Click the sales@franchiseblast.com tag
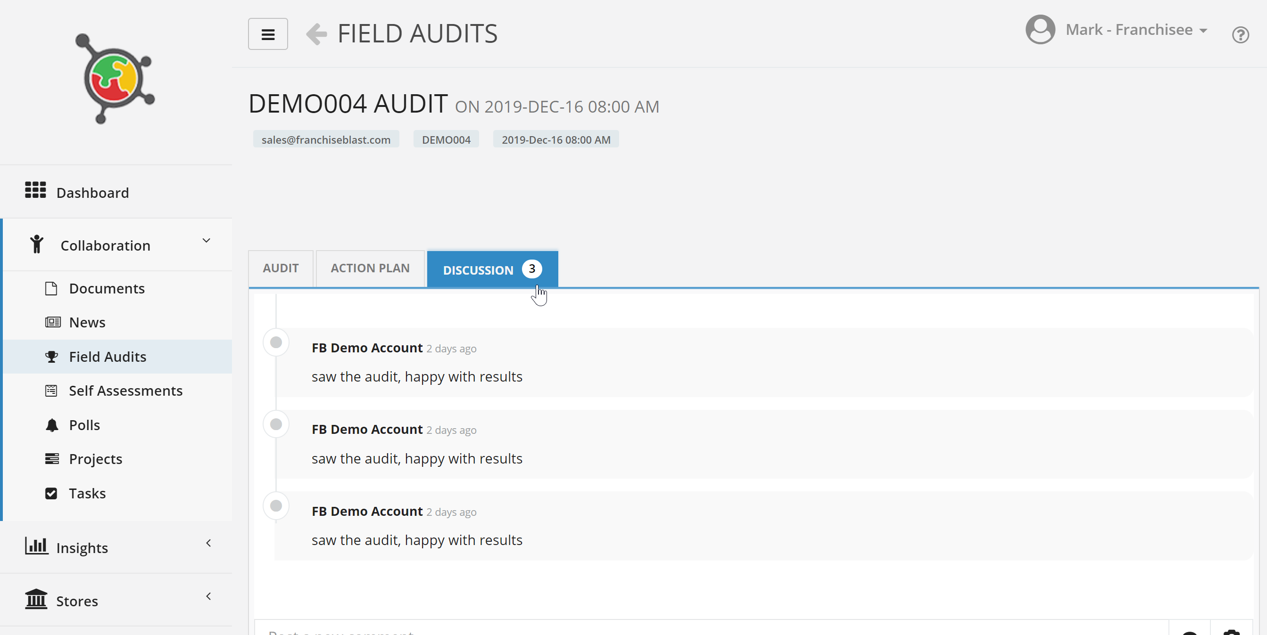Viewport: 1267px width, 635px height. click(326, 139)
